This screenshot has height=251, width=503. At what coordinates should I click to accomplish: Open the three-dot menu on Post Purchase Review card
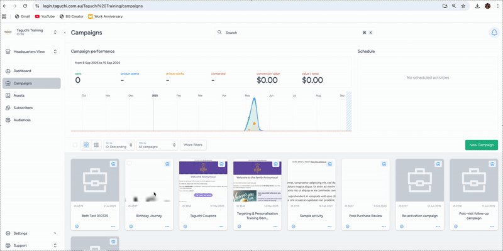pyautogui.click(x=384, y=226)
